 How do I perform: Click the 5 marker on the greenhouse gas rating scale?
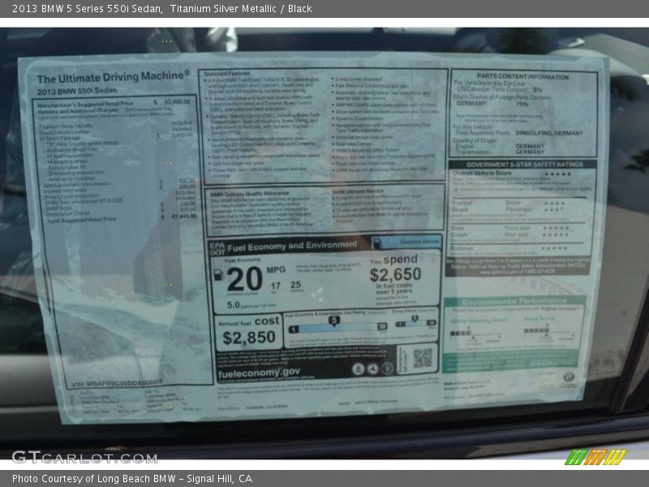pos(334,321)
